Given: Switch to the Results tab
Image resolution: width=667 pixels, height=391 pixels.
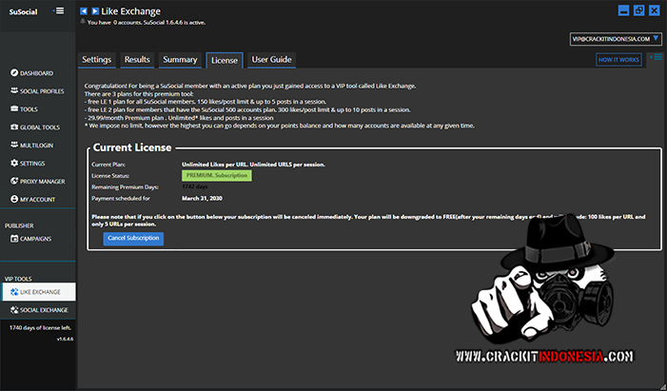Looking at the screenshot, I should 137,59.
